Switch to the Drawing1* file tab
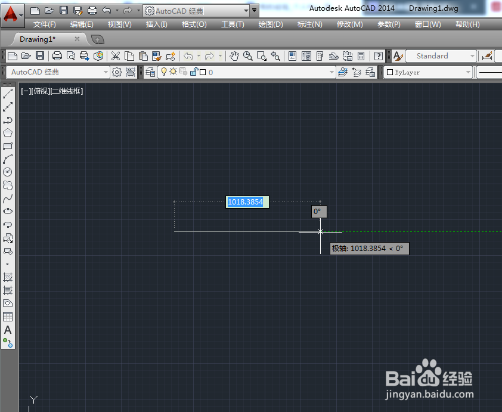Screen dimensions: 502x412 38,39
